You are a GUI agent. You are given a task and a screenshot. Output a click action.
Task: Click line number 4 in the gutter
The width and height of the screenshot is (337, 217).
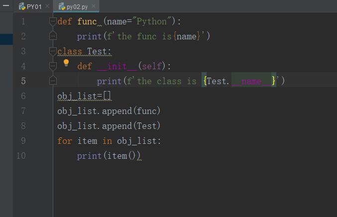tap(23, 66)
